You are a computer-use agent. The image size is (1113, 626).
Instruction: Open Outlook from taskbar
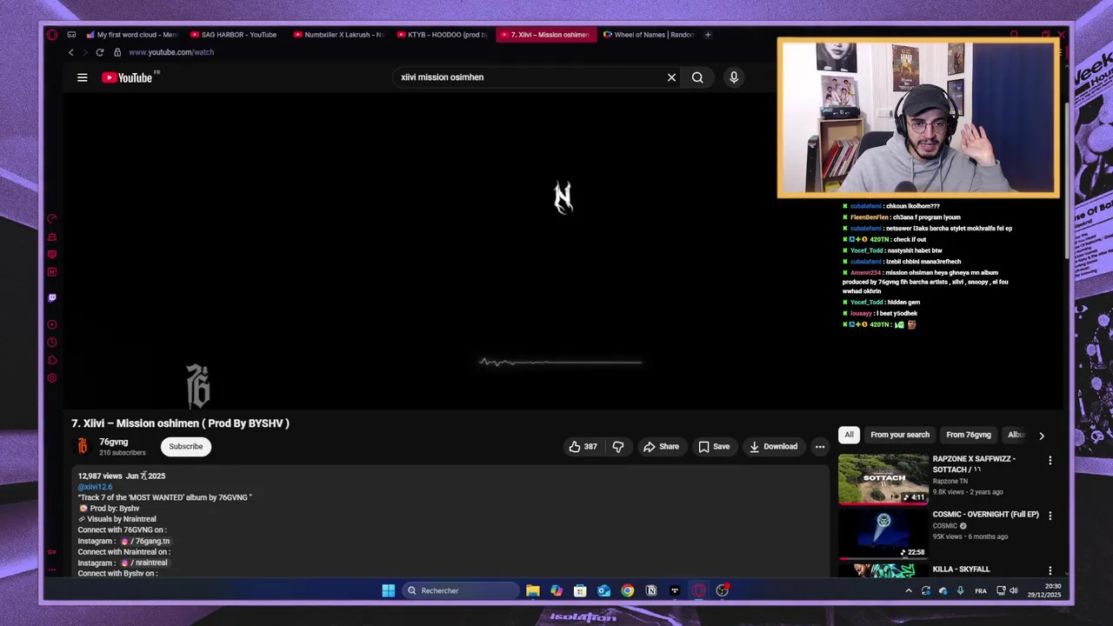point(603,590)
